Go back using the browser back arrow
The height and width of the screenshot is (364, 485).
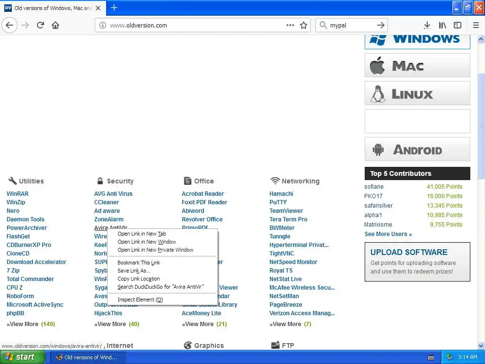(9, 25)
